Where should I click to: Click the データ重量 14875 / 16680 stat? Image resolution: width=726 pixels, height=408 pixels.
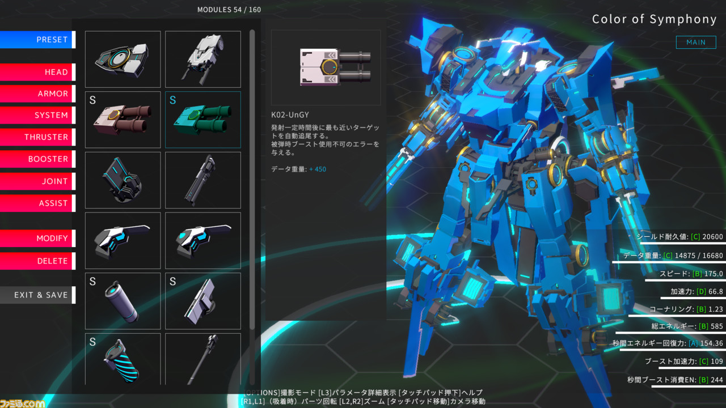click(673, 256)
